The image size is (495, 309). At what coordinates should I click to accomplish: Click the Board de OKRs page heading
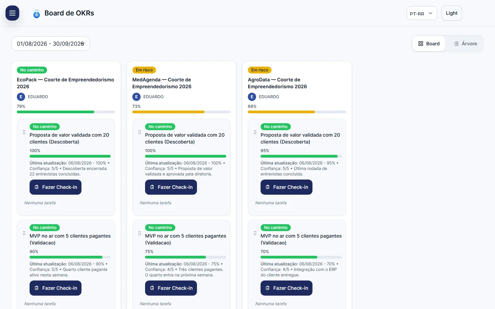(69, 13)
